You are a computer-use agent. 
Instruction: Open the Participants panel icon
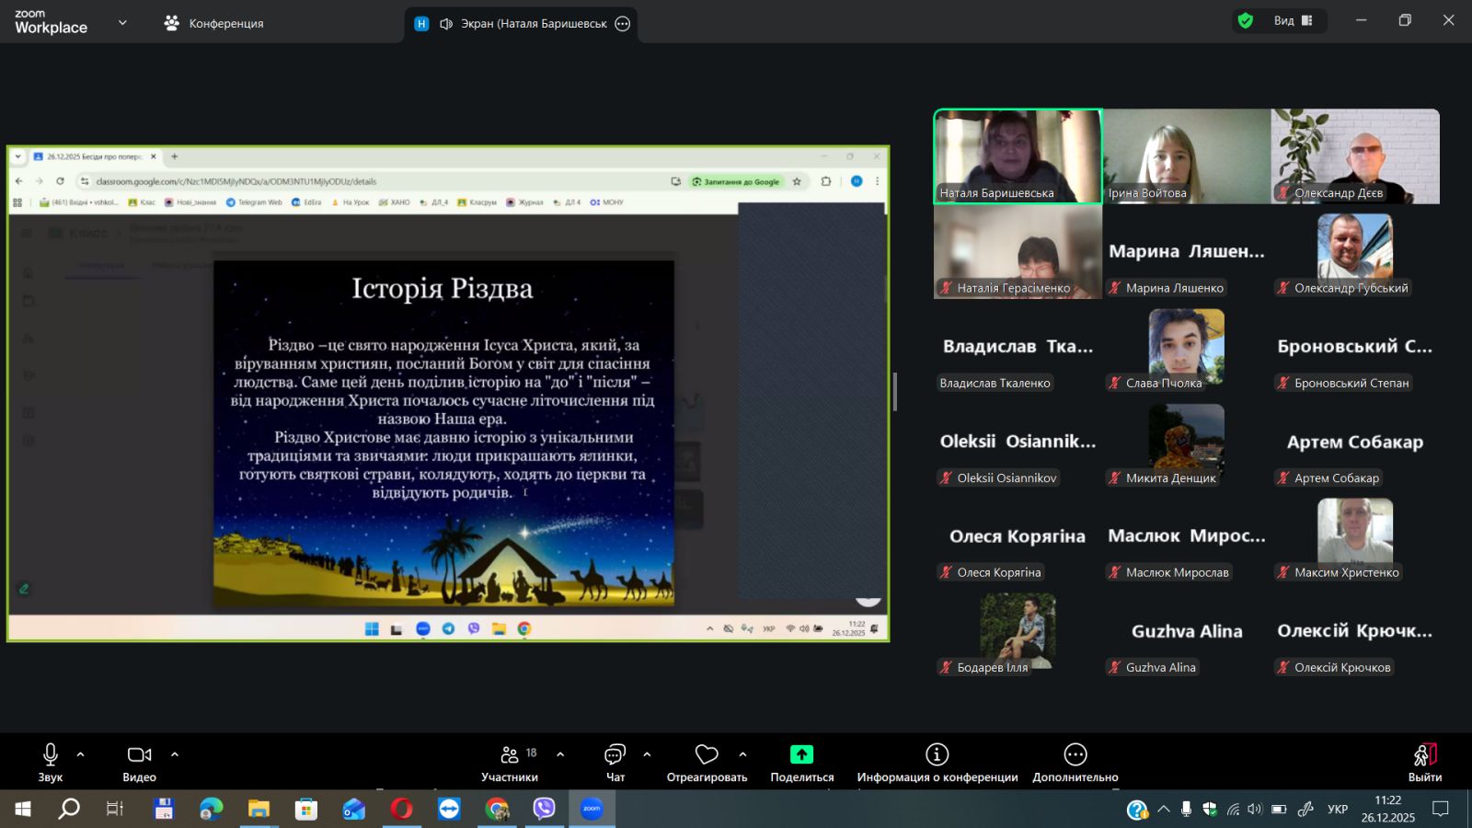509,755
